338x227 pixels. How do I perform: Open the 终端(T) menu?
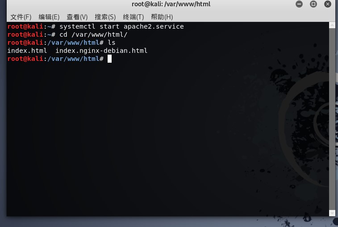(134, 17)
